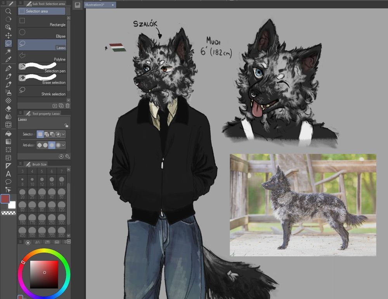Select the Liquify grid tool
Screen dimensions: 388x299
pyautogui.click(x=8, y=125)
